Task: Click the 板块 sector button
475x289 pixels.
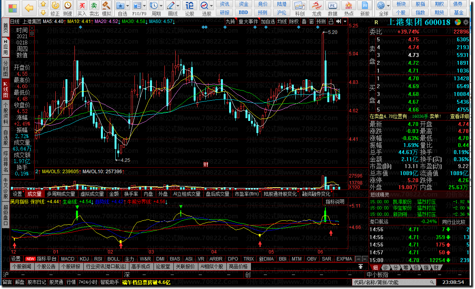Action: (x=401, y=4)
